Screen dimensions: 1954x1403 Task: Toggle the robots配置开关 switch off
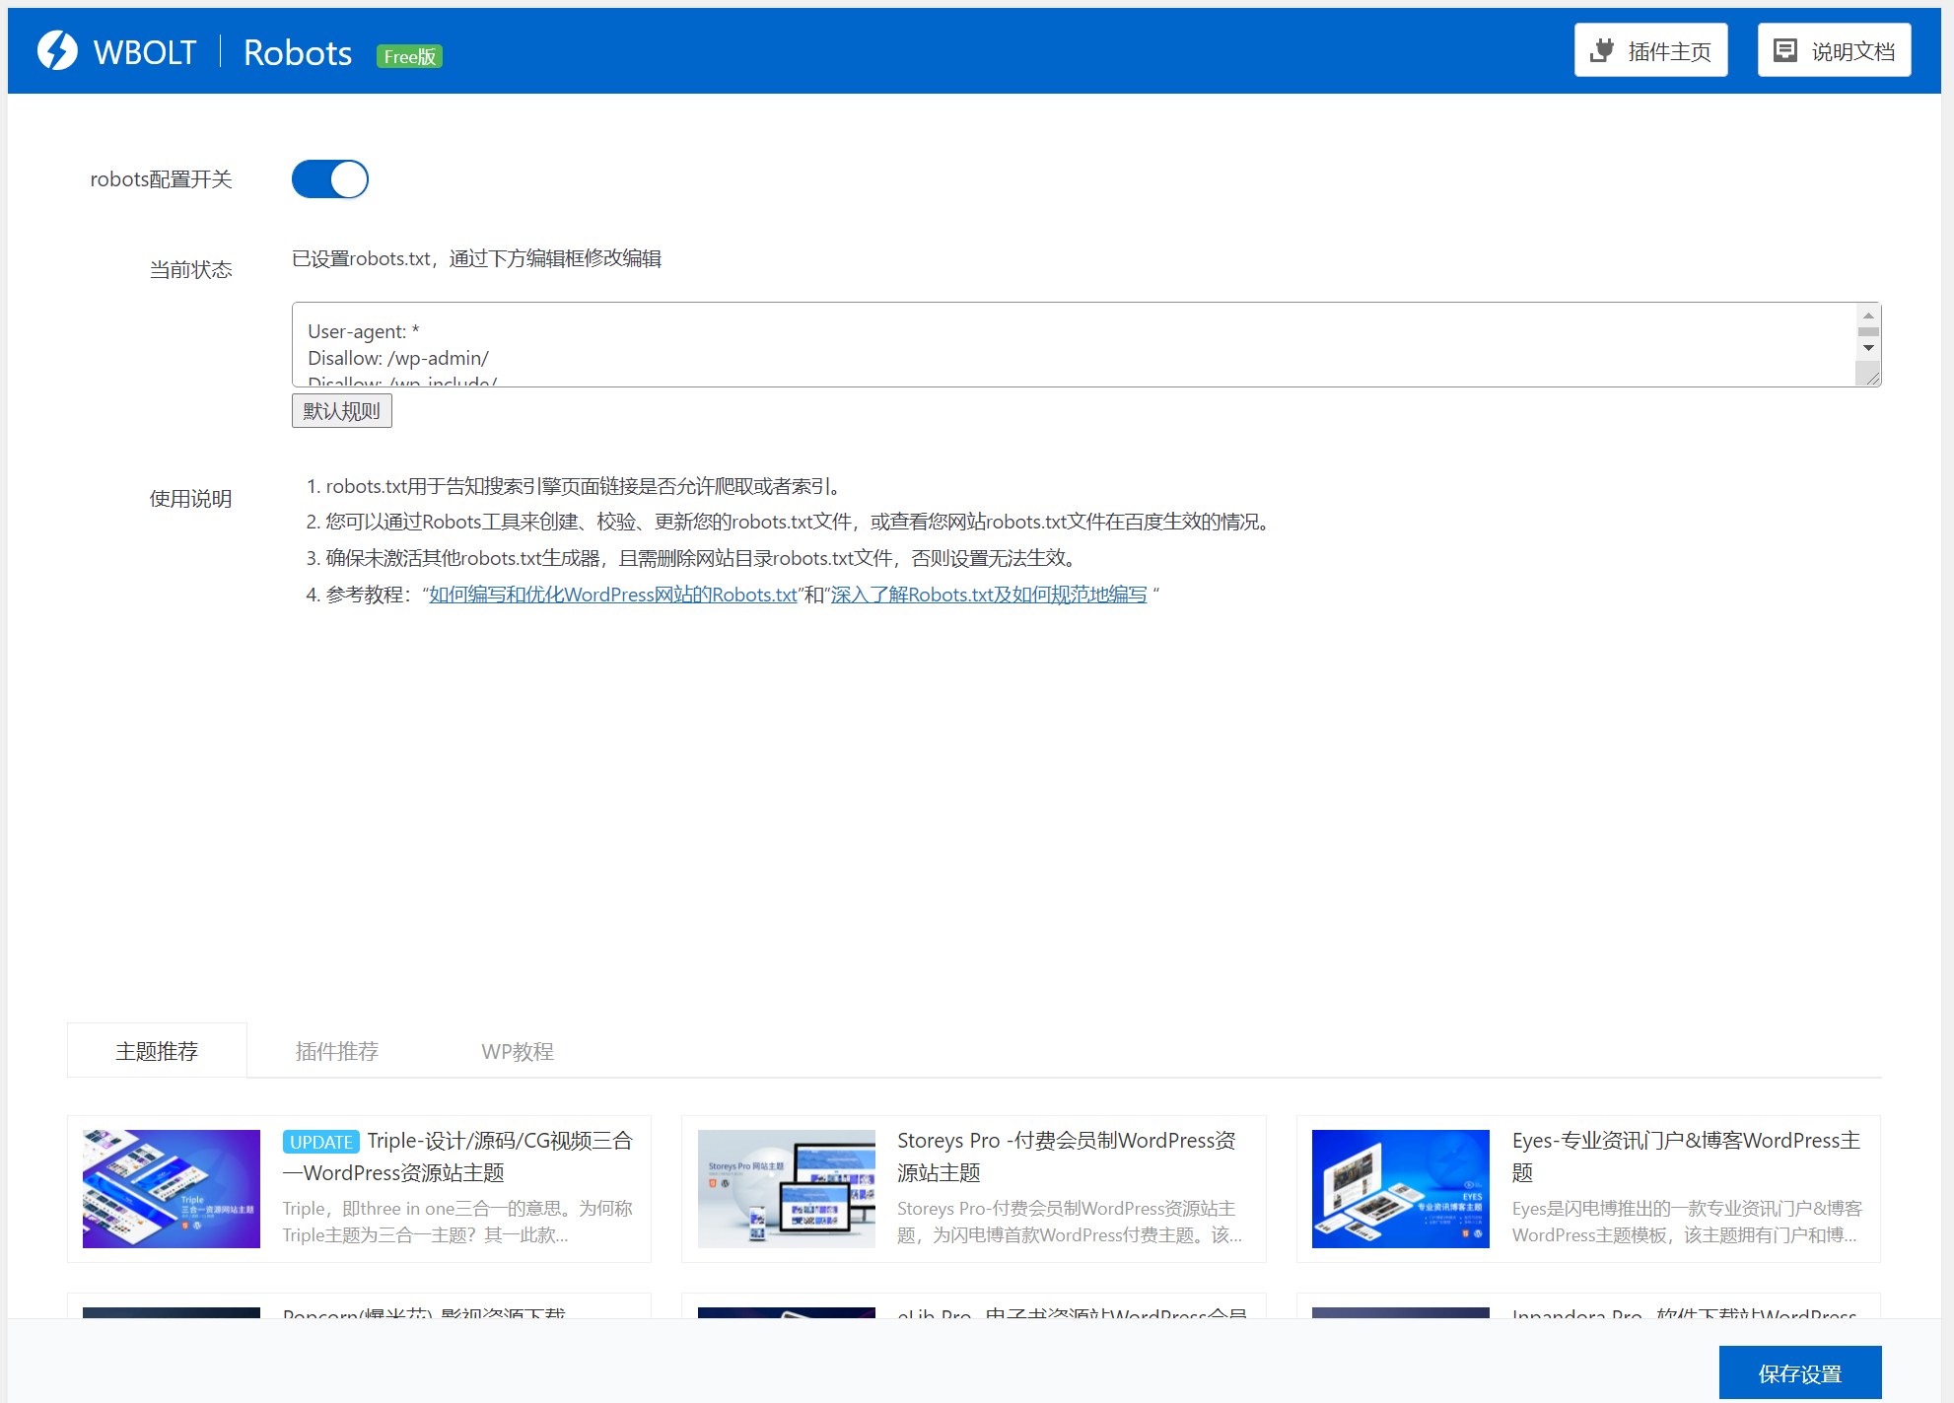pyautogui.click(x=330, y=179)
